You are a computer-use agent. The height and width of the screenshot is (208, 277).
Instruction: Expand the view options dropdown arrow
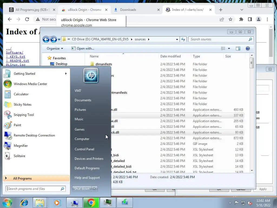pos(229,48)
